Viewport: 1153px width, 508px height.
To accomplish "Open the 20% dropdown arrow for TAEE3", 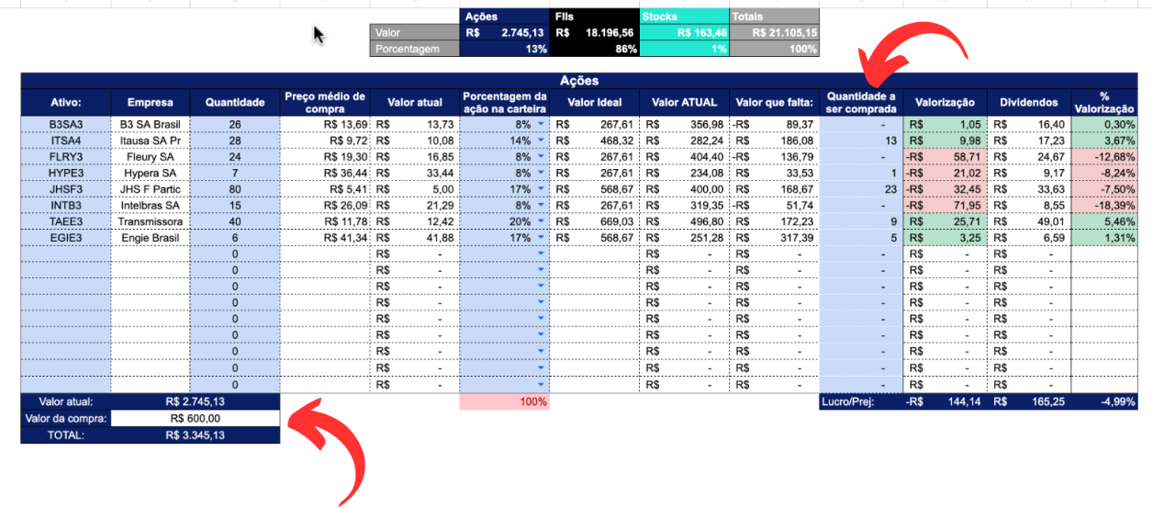I will pos(541,221).
